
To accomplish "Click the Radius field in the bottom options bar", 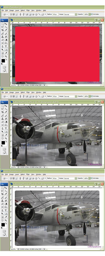I will (x=55, y=178).
